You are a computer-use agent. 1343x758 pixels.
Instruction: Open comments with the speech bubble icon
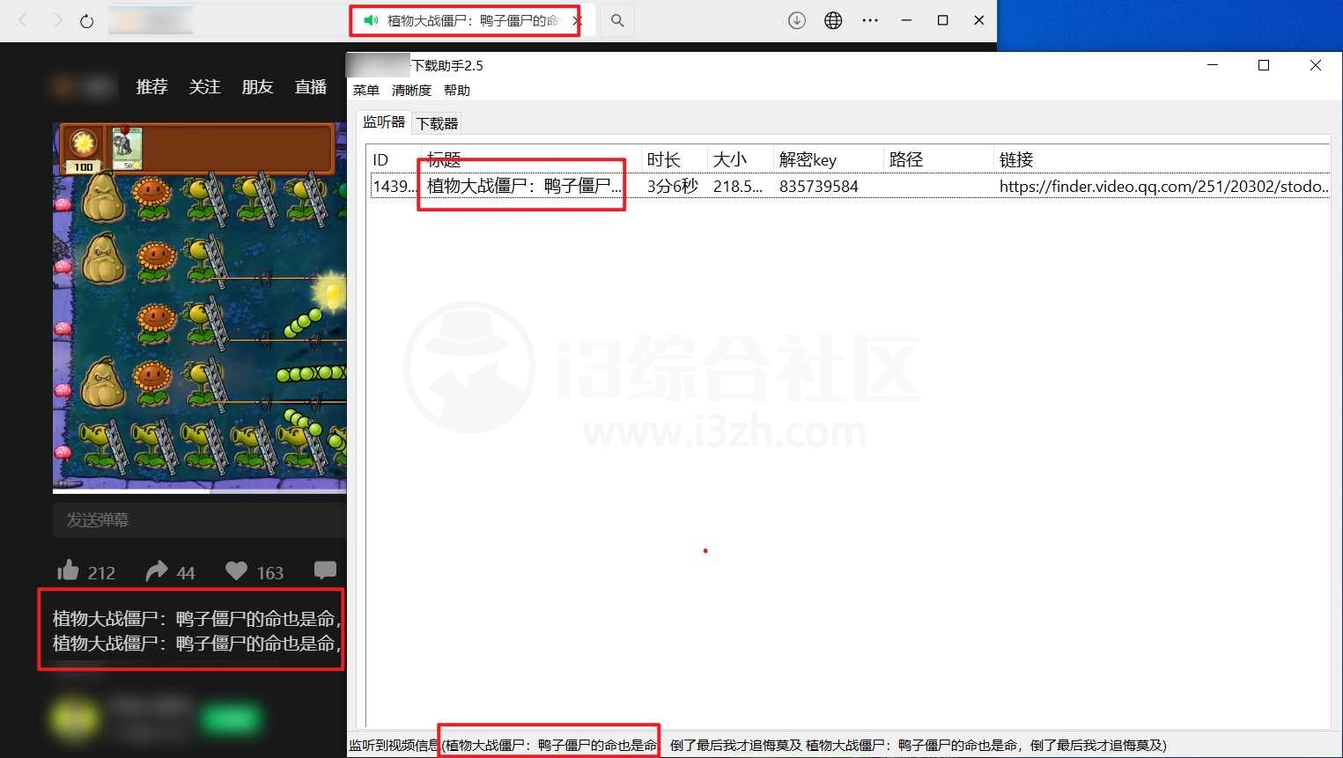325,570
